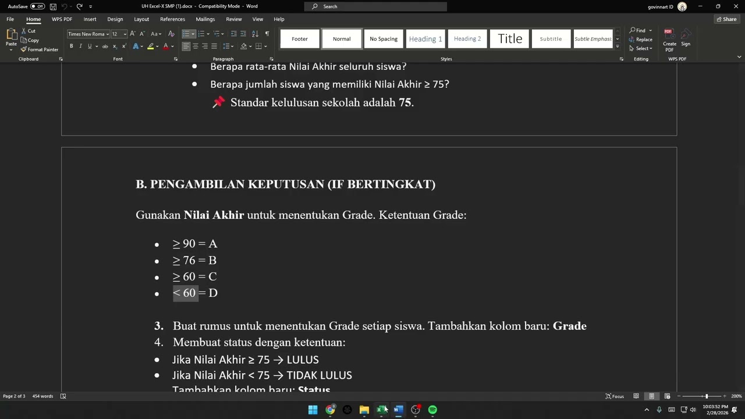745x419 pixels.
Task: Toggle show paragraph marks
Action: (267, 34)
